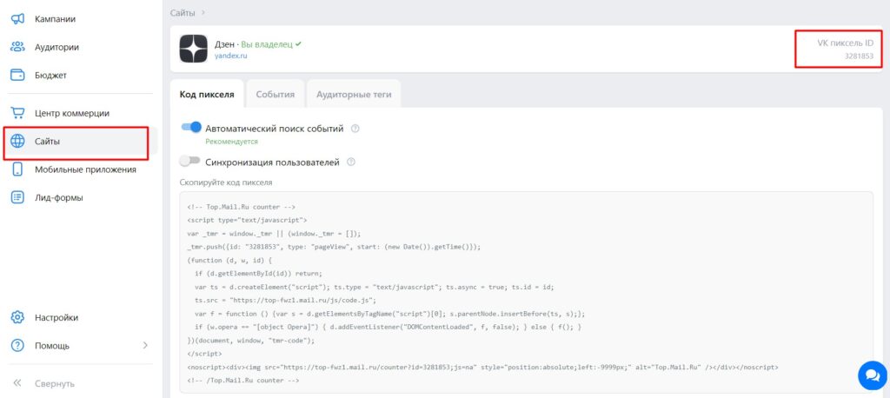Screen dimensions: 890x398
Task: Open the Аудиторные теги tab
Action: [353, 94]
